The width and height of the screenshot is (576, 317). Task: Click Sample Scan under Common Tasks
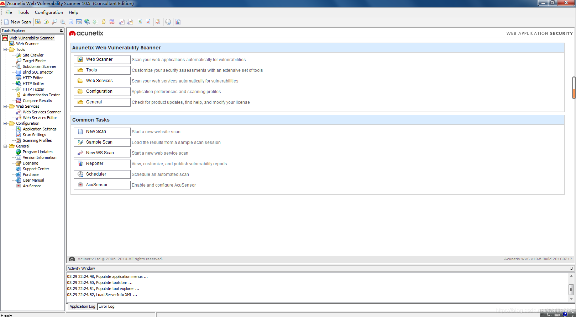click(x=102, y=142)
